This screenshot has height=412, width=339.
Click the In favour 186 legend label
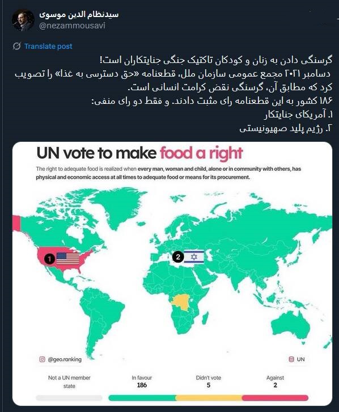142,381
